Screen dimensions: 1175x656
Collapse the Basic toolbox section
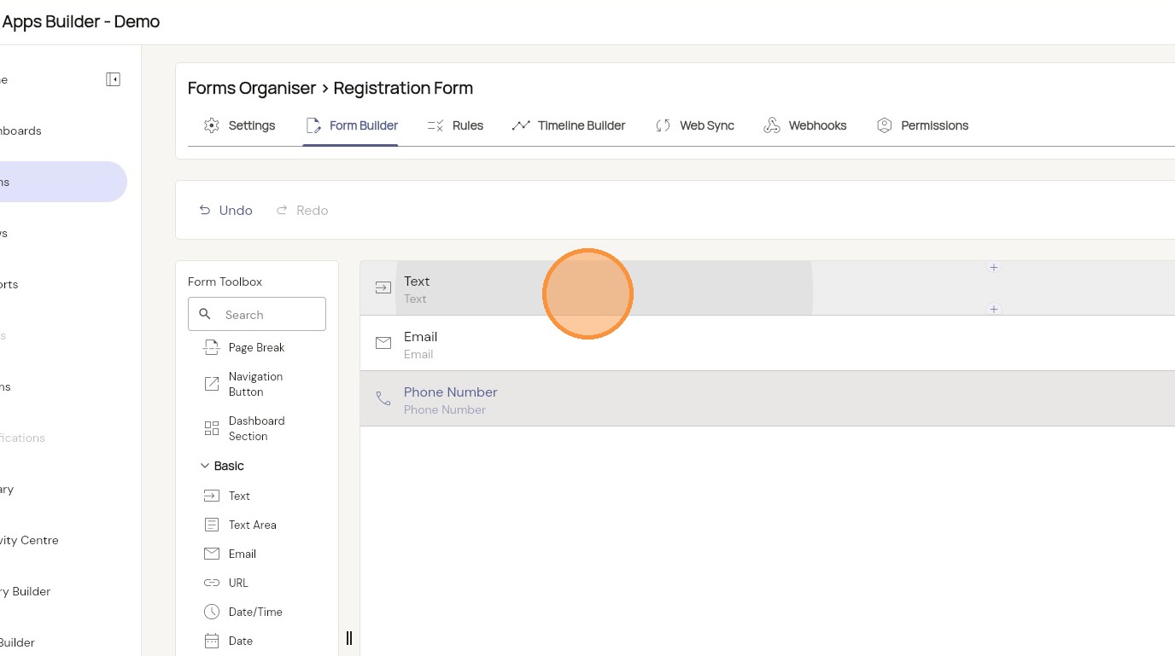205,466
